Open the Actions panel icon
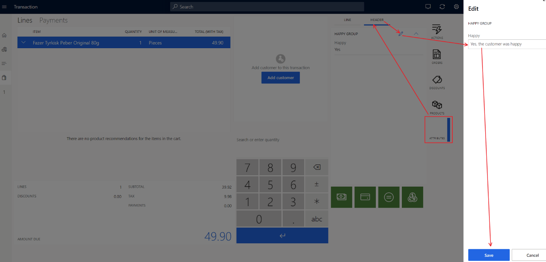This screenshot has height=262, width=546. point(437,30)
